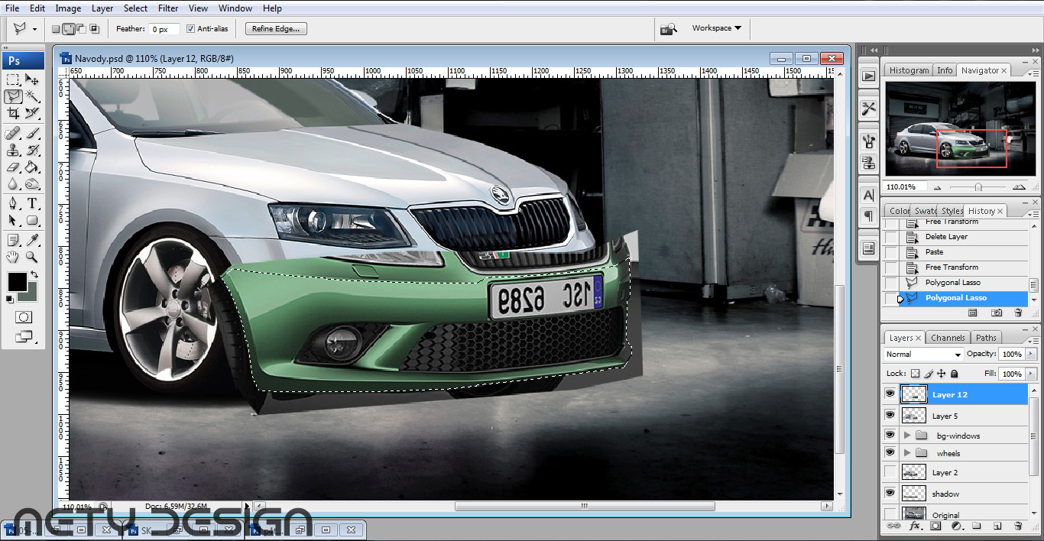The image size is (1044, 541).
Task: Show Layer 2 via its visibility box
Action: pyautogui.click(x=890, y=472)
